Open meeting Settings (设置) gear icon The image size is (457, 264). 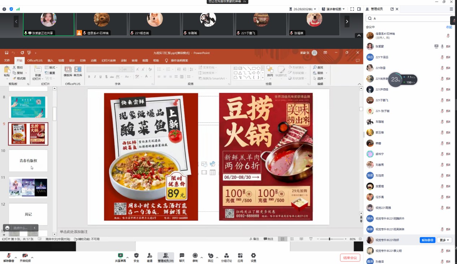click(x=253, y=256)
